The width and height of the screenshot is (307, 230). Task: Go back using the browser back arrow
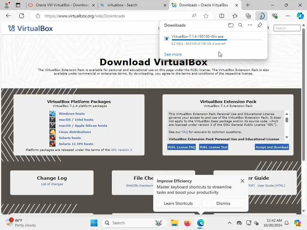coord(8,16)
